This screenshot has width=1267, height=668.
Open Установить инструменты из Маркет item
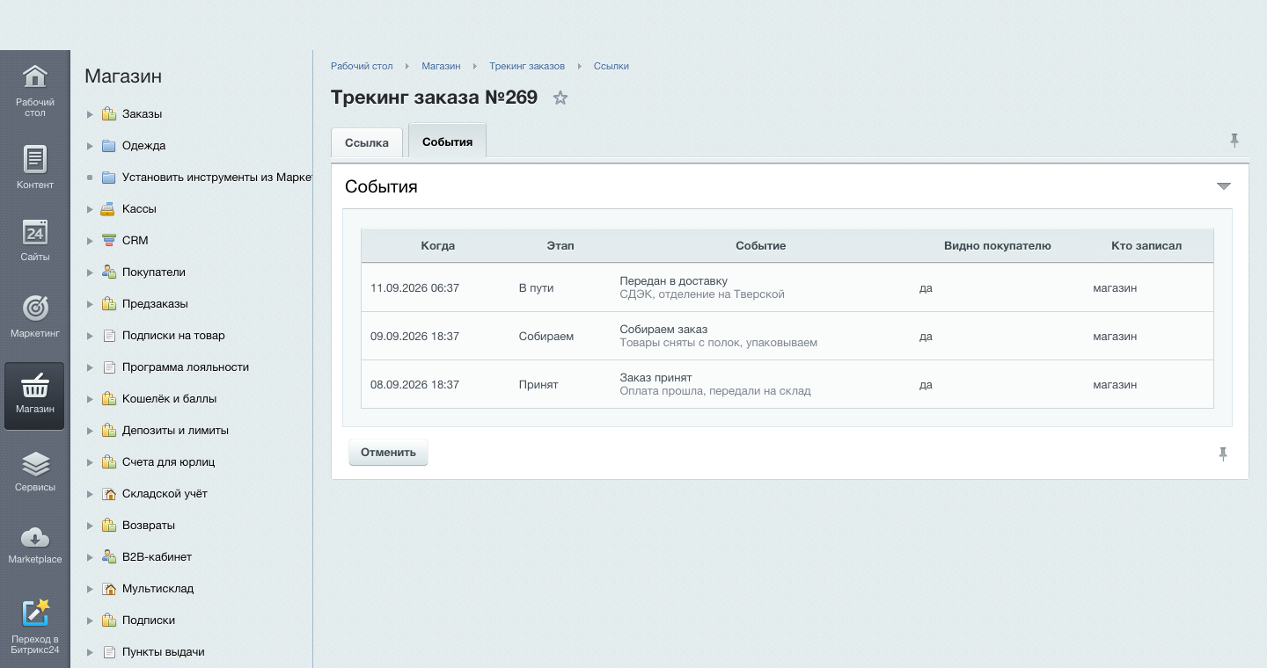click(217, 178)
